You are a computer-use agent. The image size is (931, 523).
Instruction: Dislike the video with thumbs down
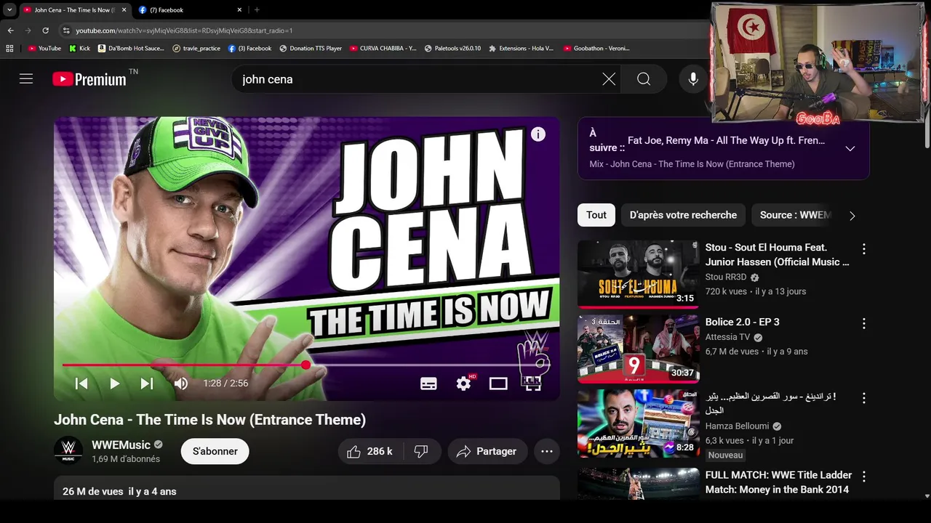pos(421,451)
